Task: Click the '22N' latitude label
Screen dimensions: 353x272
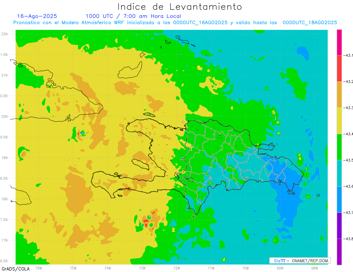Action: [4, 34]
